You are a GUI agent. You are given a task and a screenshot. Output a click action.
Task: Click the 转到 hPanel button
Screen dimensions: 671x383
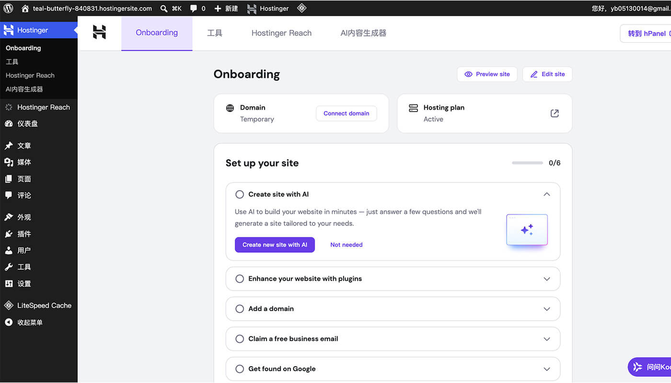point(646,34)
